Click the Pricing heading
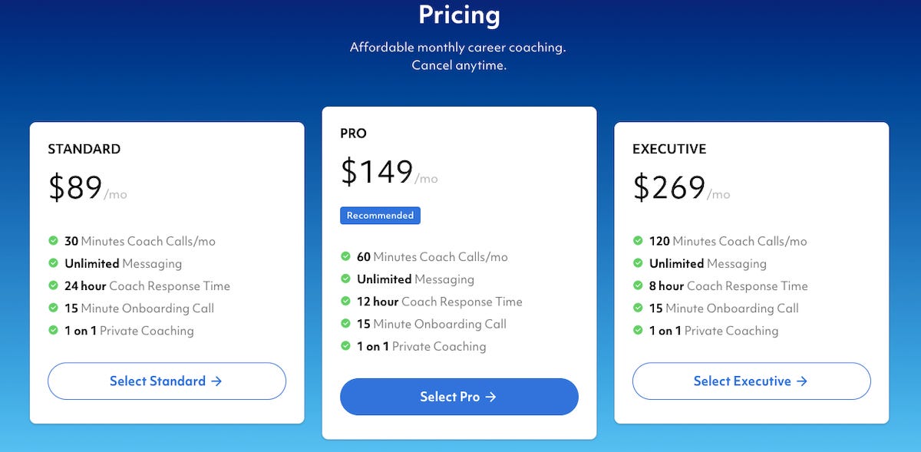The height and width of the screenshot is (452, 921). [459, 14]
